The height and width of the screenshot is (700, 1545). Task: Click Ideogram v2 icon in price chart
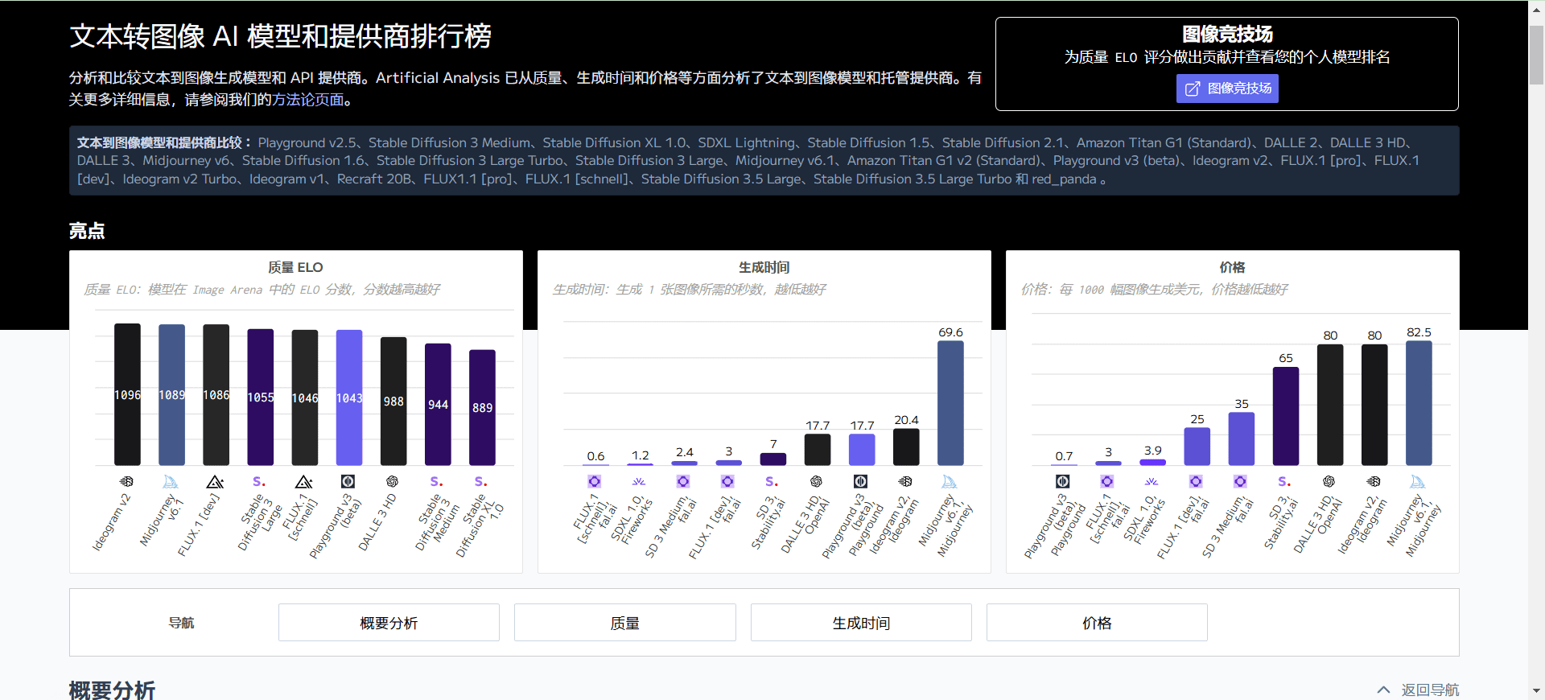click(1374, 481)
